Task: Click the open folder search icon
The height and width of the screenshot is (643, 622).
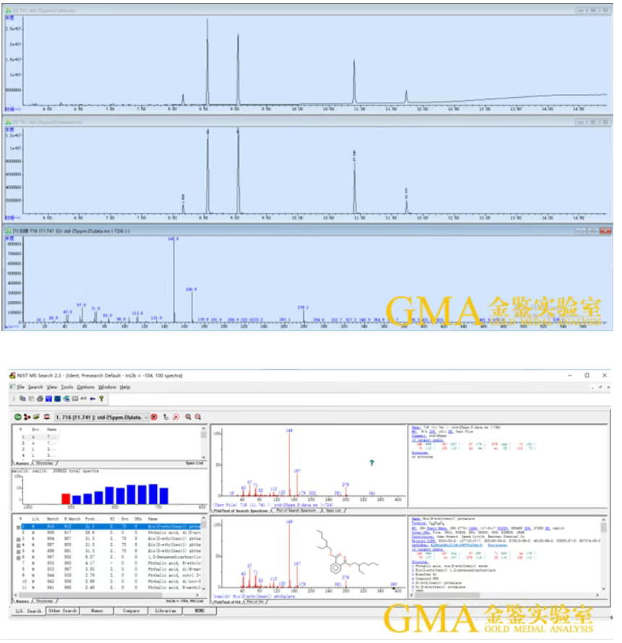Action: tap(36, 417)
